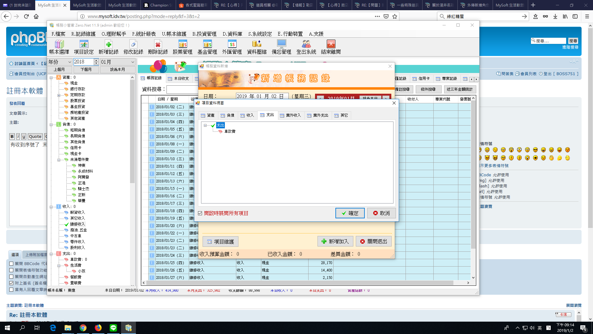
Task: Open LINE from the taskbar
Action: (113, 328)
